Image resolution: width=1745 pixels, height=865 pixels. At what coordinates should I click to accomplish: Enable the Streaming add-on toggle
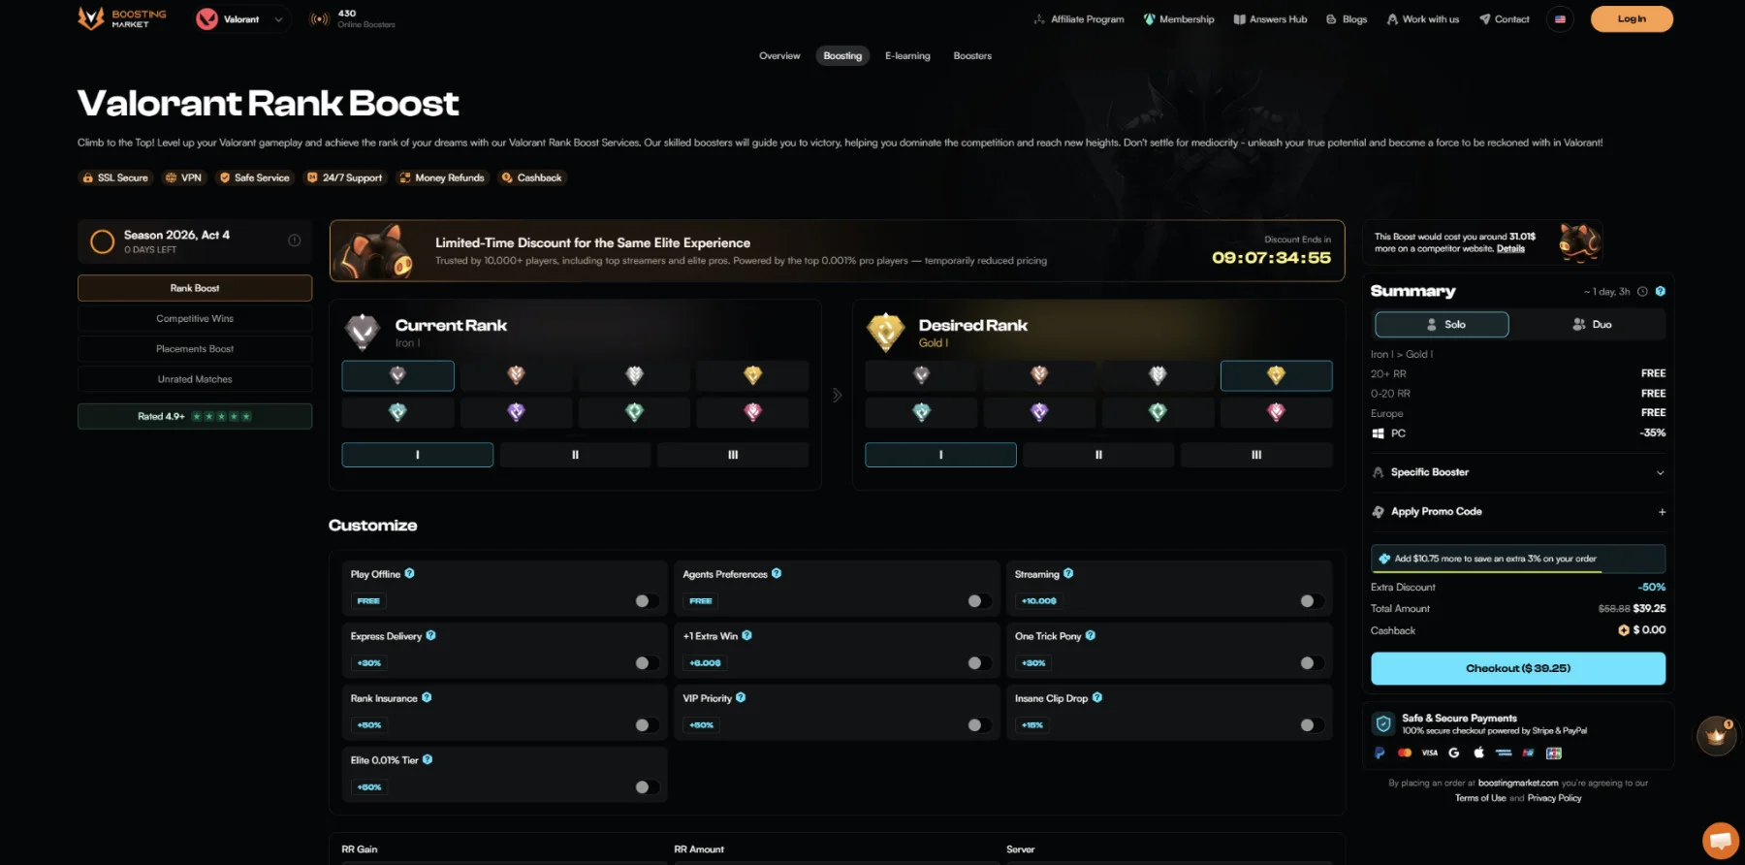tap(1312, 601)
